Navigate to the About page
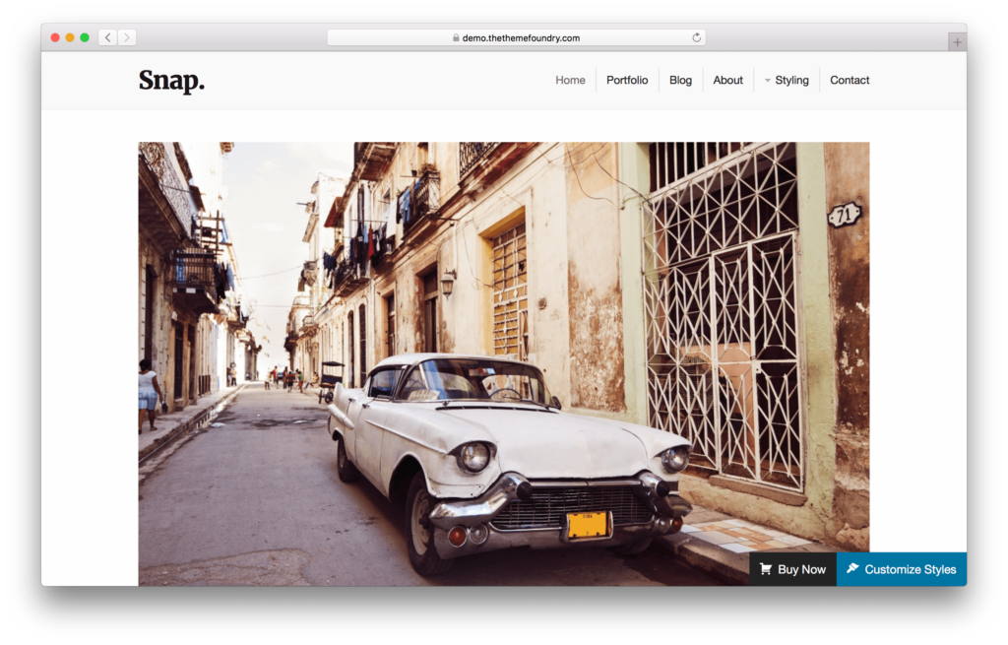Image resolution: width=1008 pixels, height=645 pixels. pos(727,81)
